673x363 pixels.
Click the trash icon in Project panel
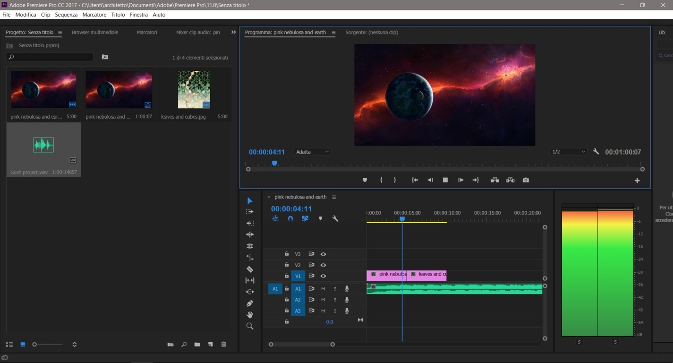pyautogui.click(x=224, y=345)
